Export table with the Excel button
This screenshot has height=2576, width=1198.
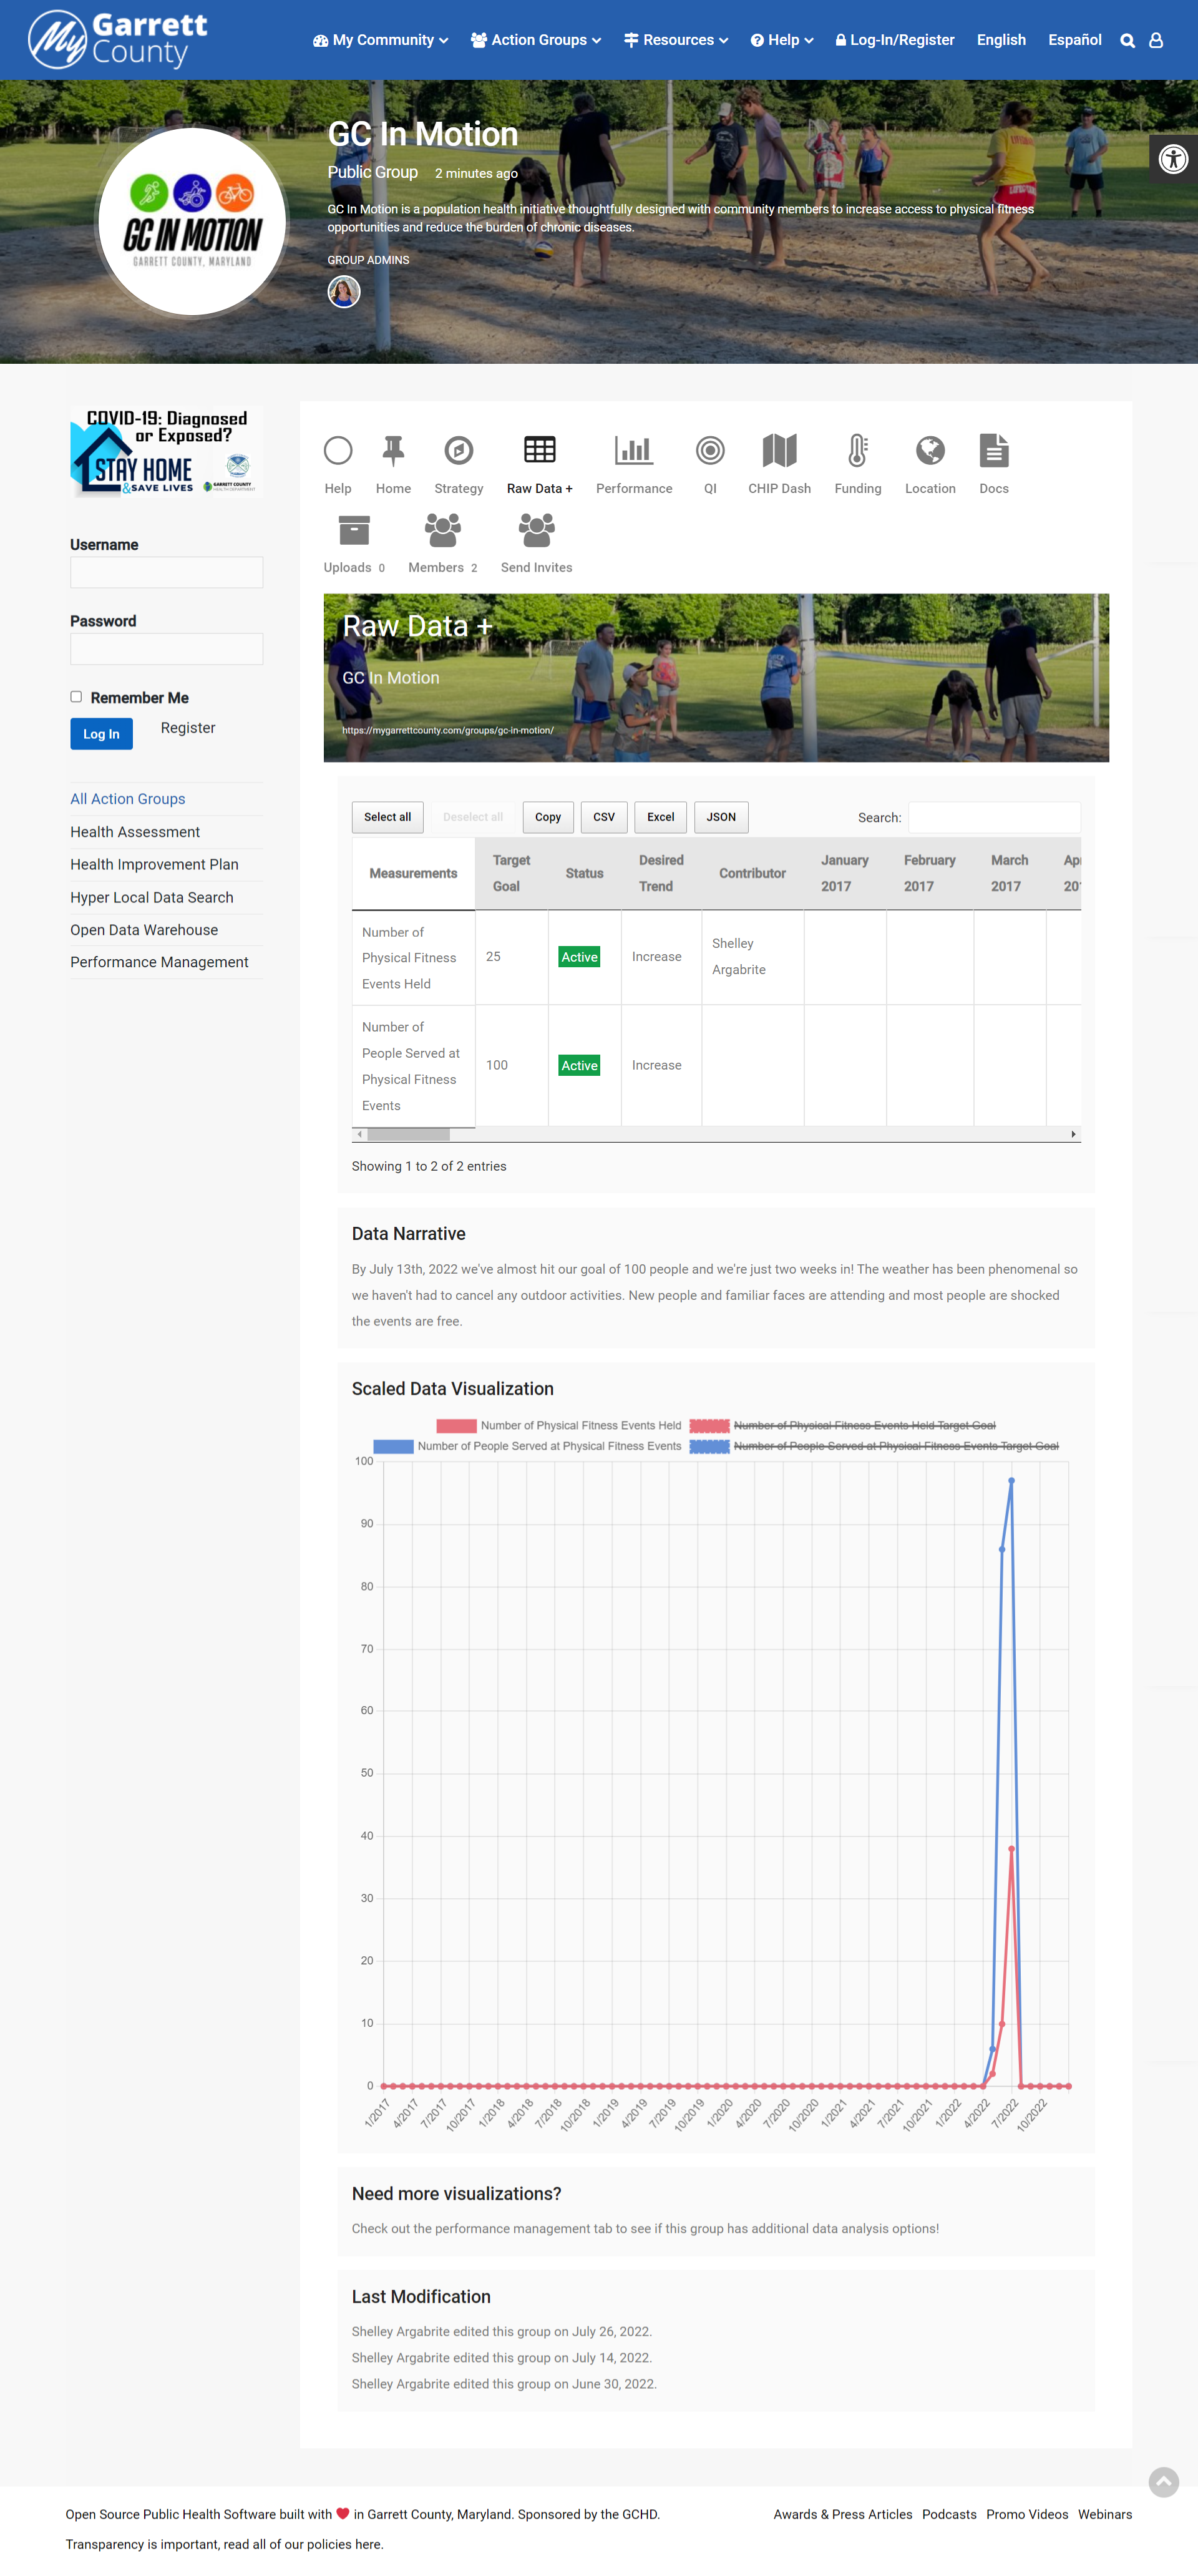660,817
